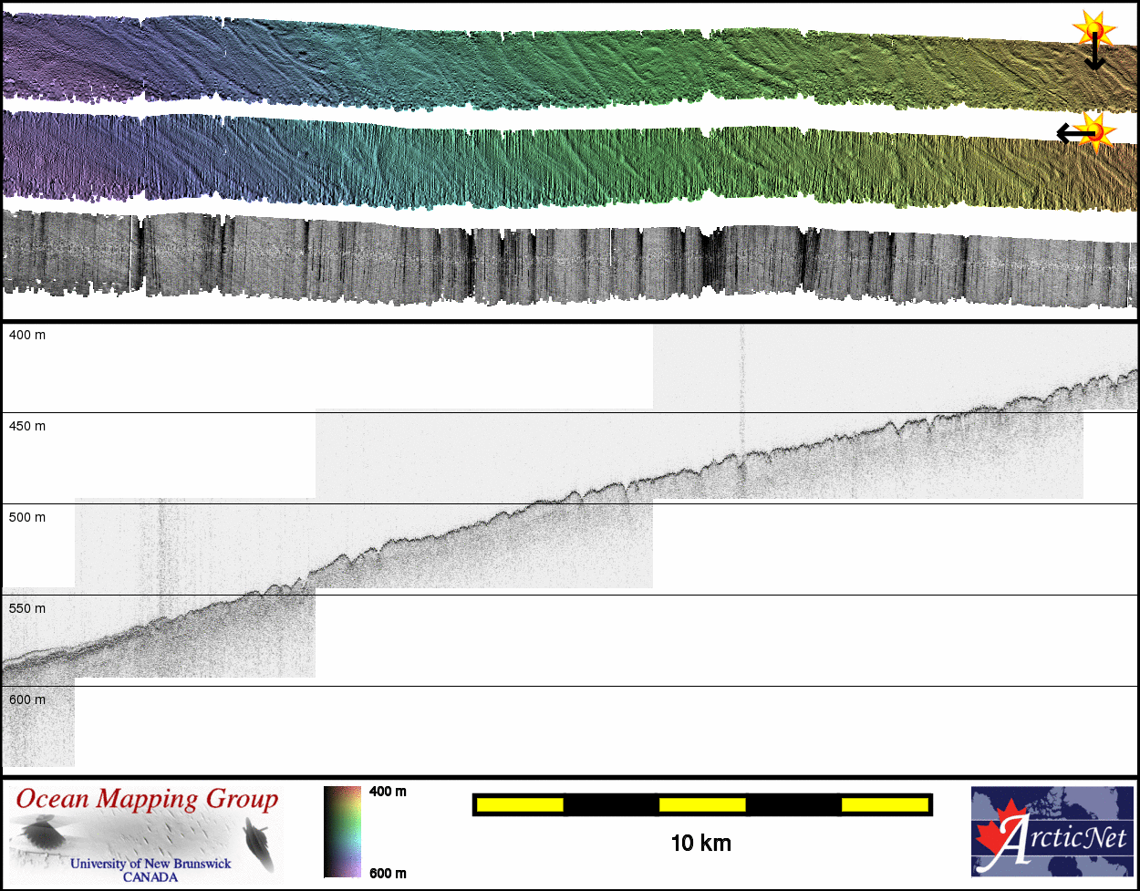The height and width of the screenshot is (891, 1140).
Task: Select the 600 m label beside color legend
Action: (x=388, y=873)
